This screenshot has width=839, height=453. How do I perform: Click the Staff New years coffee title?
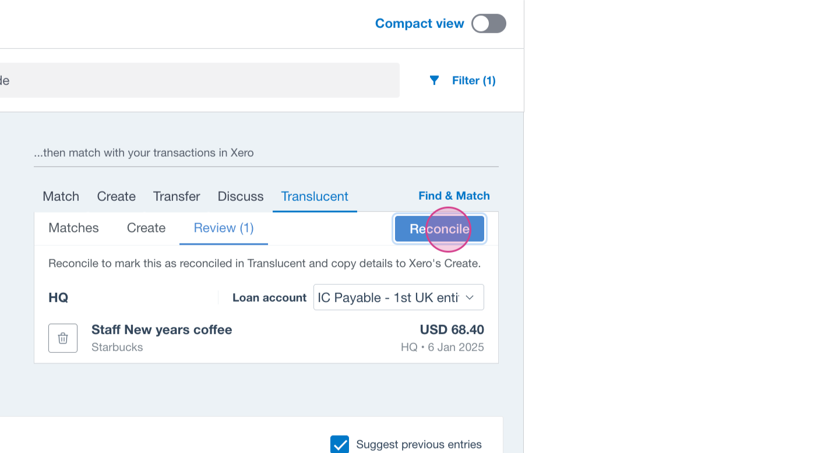coord(162,330)
